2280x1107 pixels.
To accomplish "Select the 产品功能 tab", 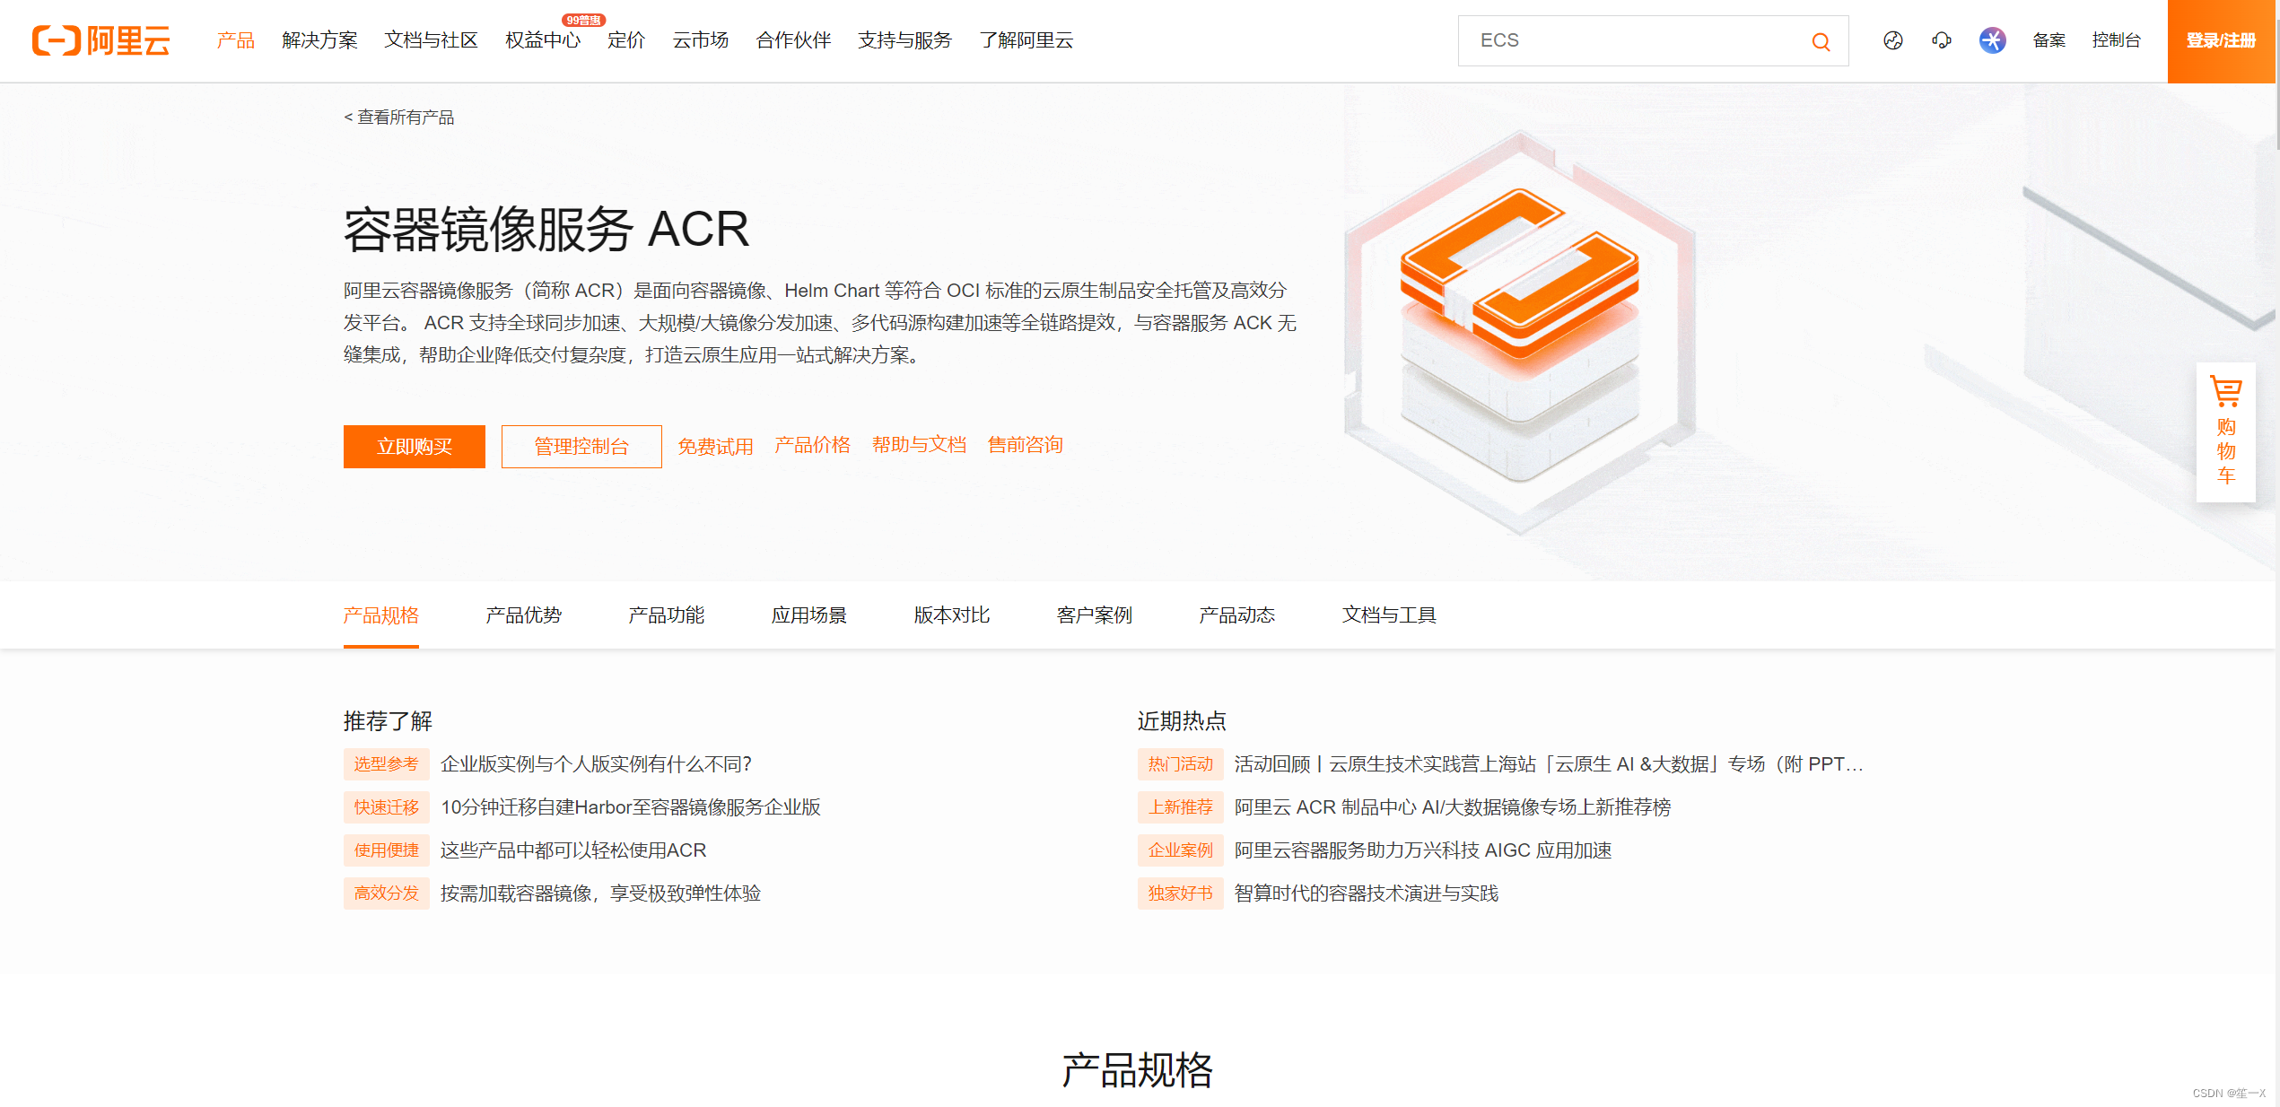I will 667,615.
